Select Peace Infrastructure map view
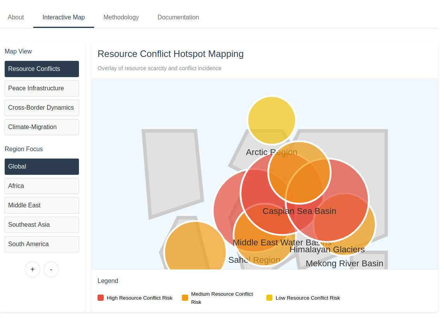The height and width of the screenshot is (319, 444). point(42,88)
